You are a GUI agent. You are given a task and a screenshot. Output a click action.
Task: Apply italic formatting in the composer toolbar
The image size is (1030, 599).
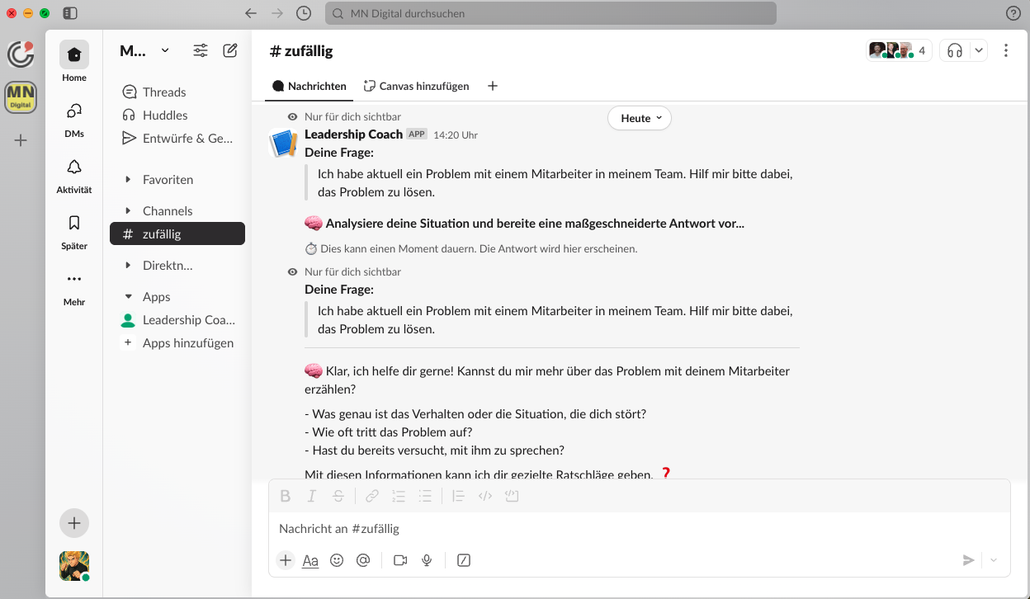312,495
